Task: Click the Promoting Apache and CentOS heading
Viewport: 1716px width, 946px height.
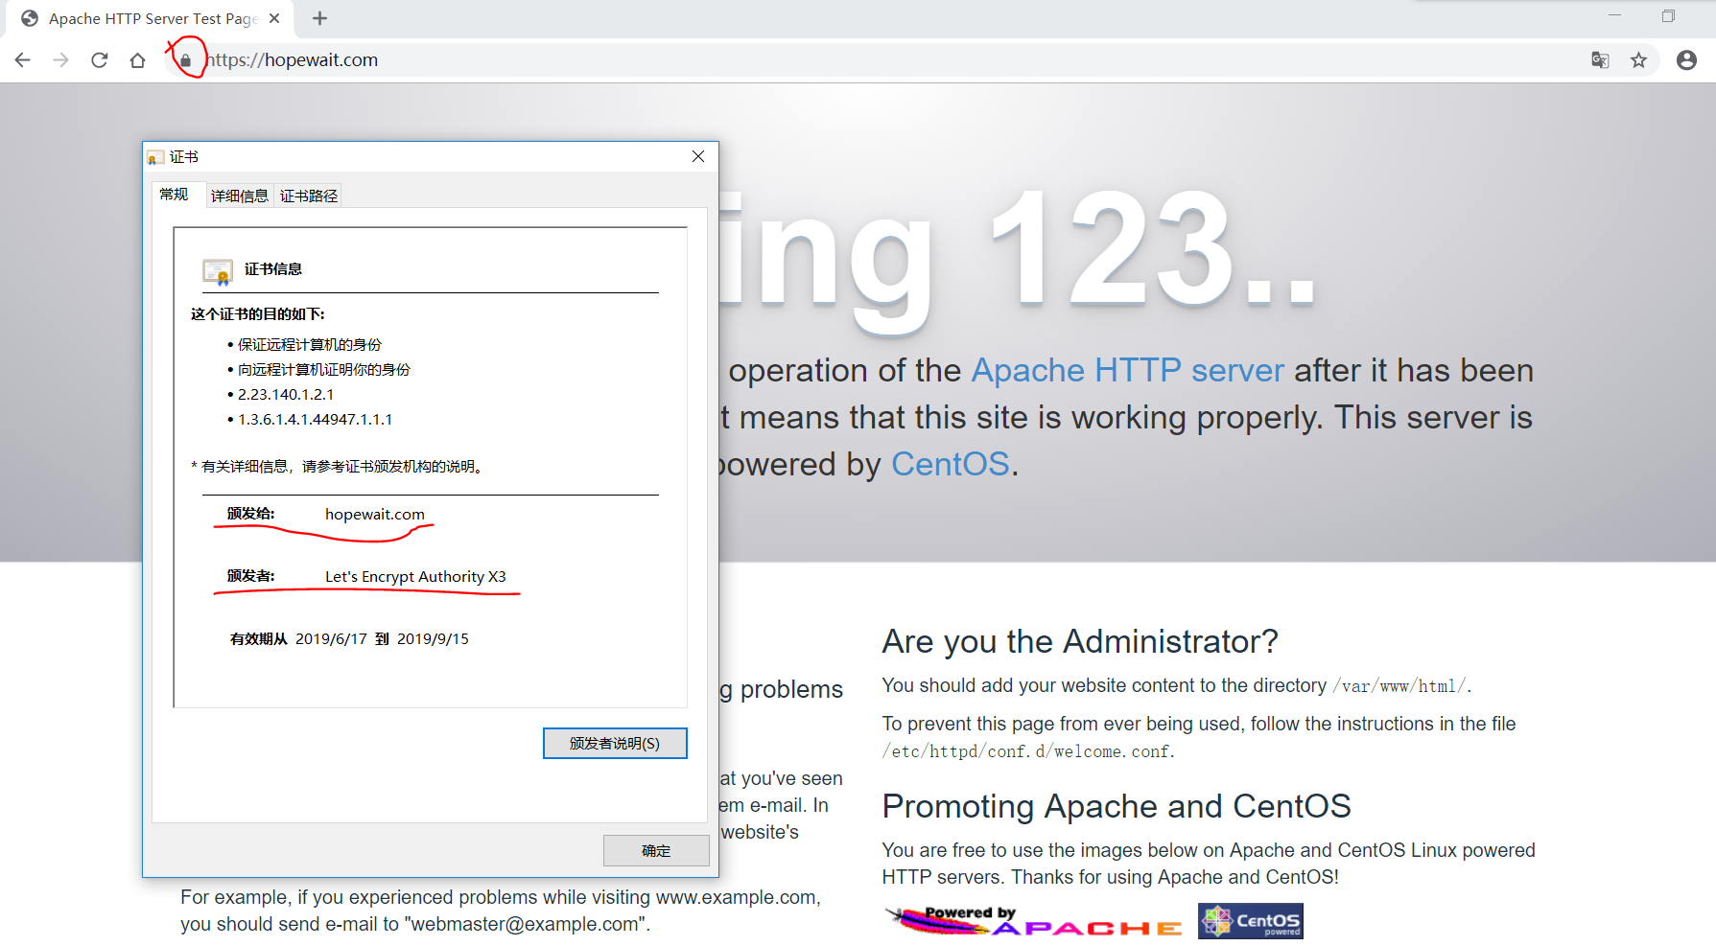Action: click(1117, 806)
